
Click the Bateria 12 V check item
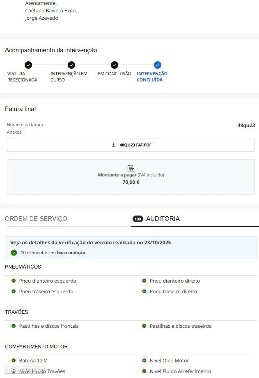click(33, 361)
